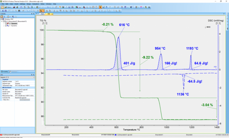Close the Visibility panel
The image size is (229, 138).
tap(34, 14)
